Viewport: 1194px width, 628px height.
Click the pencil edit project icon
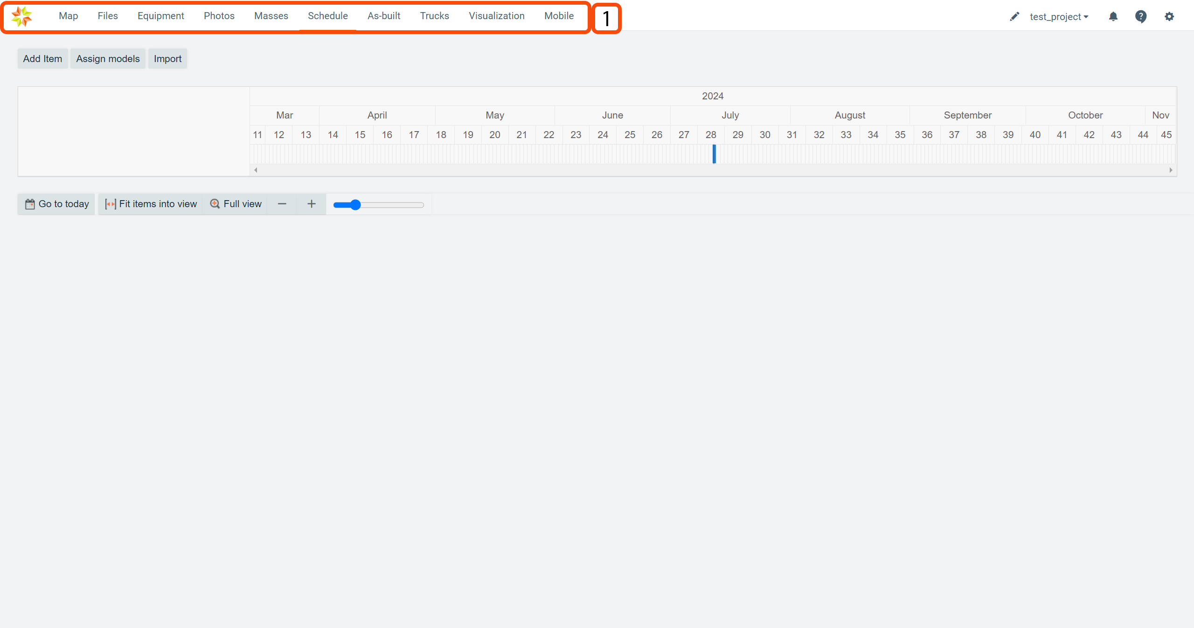coord(1014,17)
